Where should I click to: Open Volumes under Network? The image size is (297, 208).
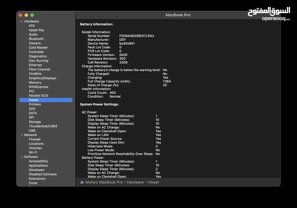[35, 148]
